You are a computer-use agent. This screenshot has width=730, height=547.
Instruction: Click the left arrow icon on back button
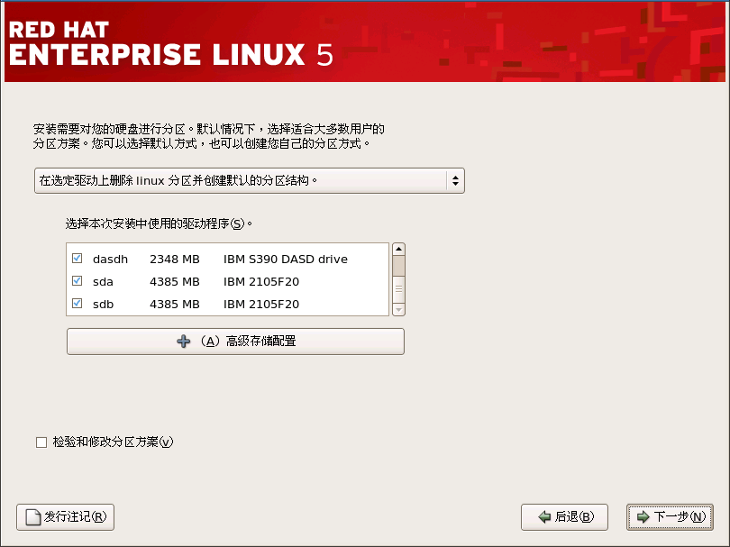(544, 516)
